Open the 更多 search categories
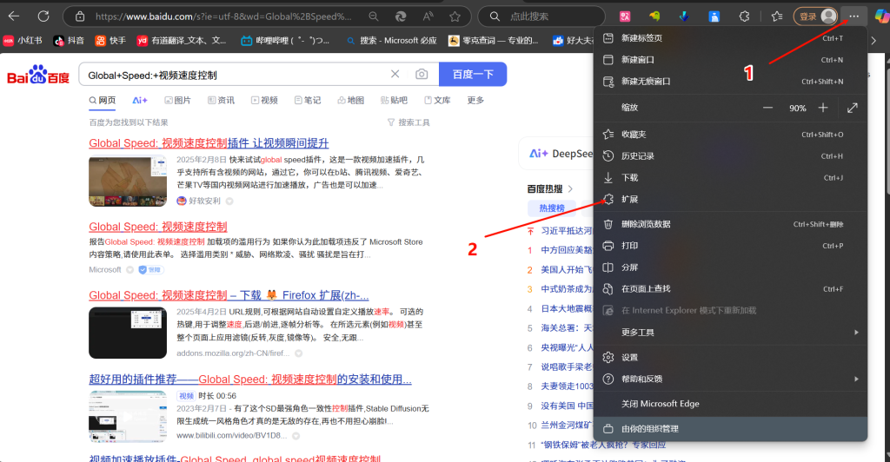Viewport: 890px width, 462px height. point(475,101)
